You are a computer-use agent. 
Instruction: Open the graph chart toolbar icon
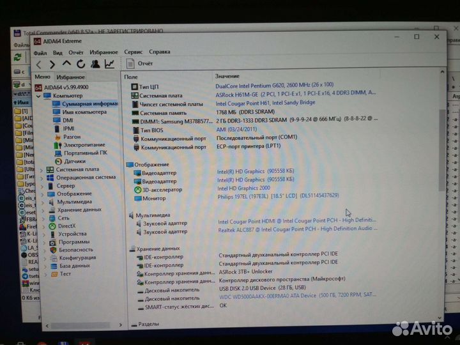click(x=109, y=64)
